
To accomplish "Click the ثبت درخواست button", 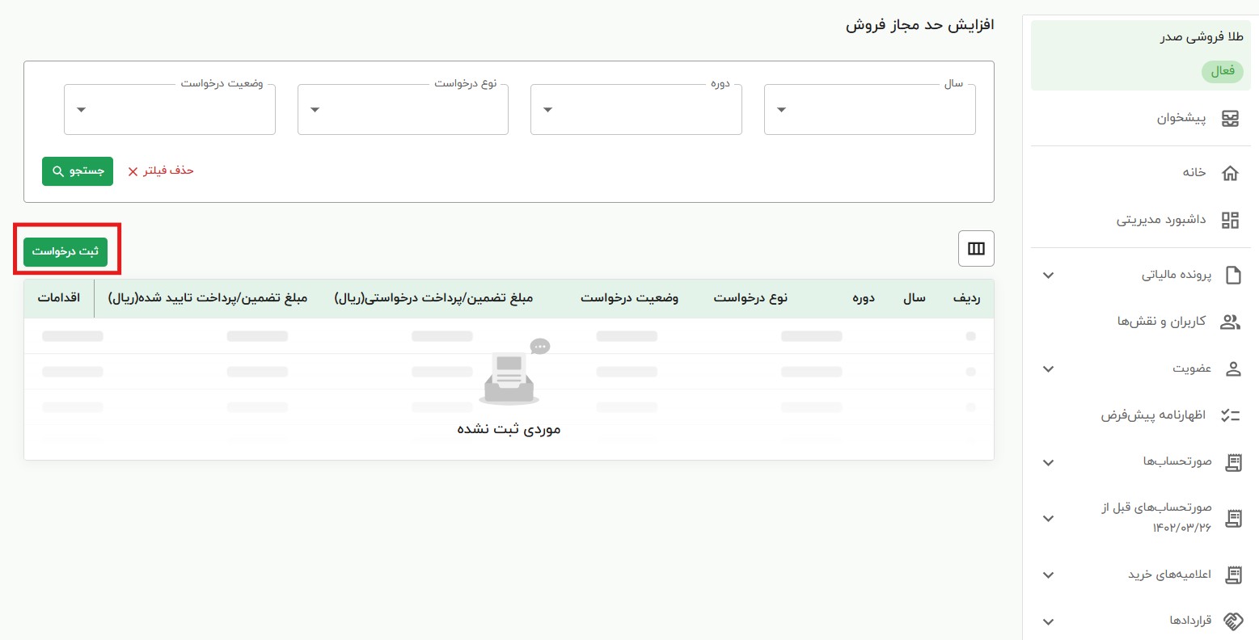I will (65, 251).
